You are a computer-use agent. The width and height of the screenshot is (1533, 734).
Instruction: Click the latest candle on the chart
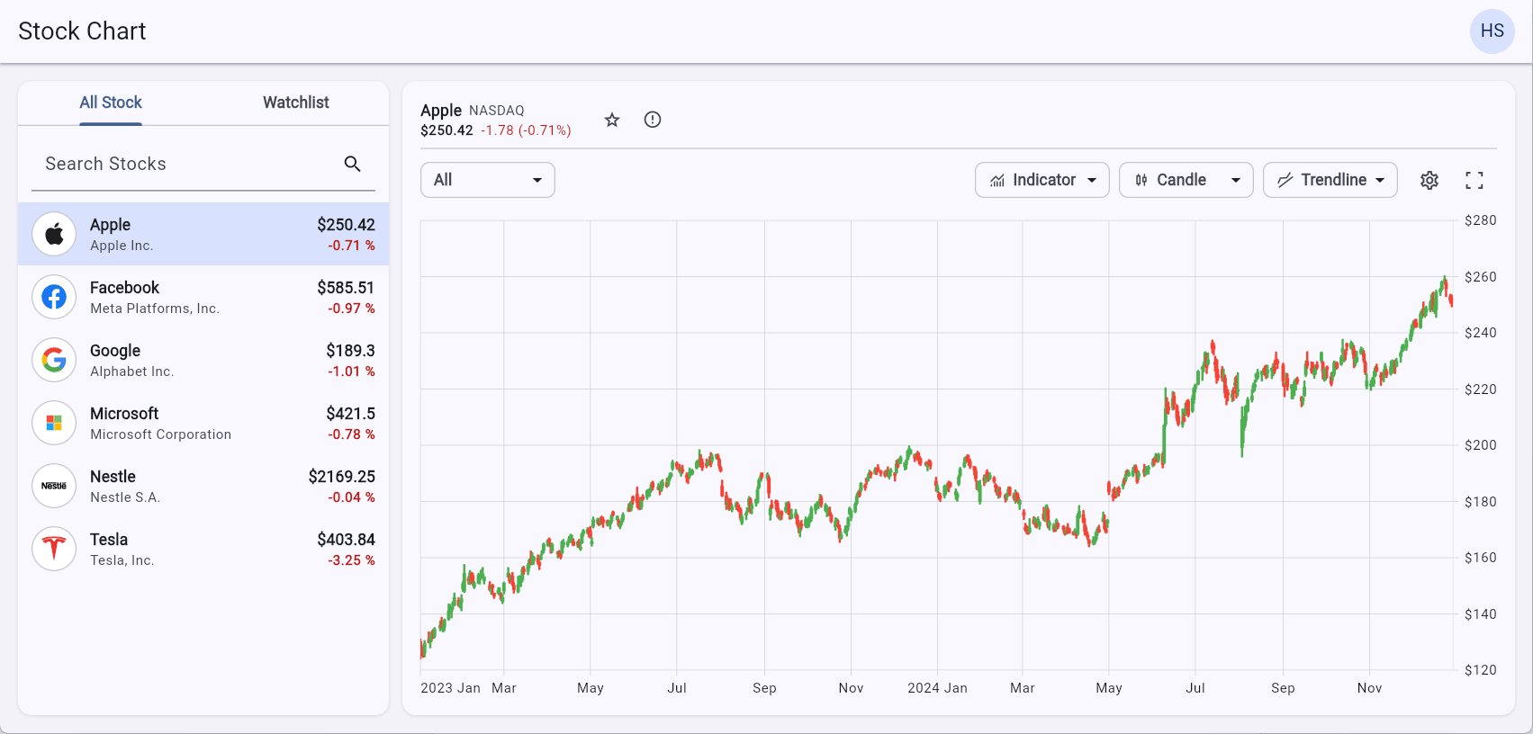coord(1451,300)
